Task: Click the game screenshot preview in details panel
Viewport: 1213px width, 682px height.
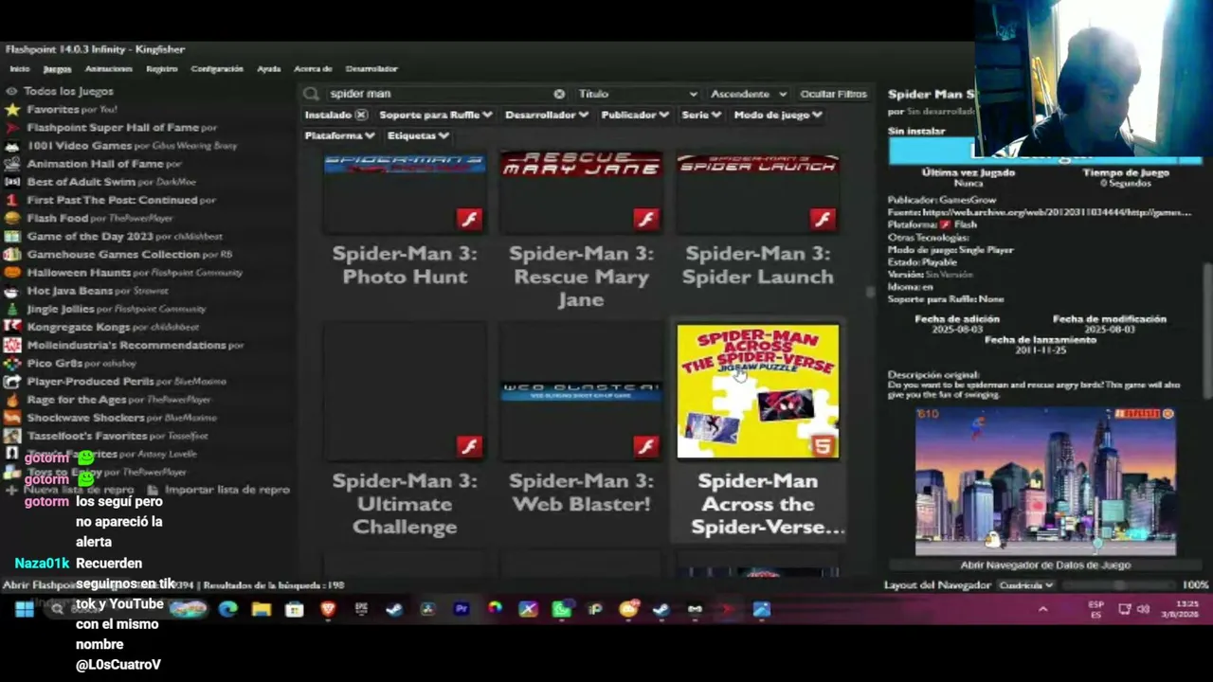Action: pos(1045,481)
